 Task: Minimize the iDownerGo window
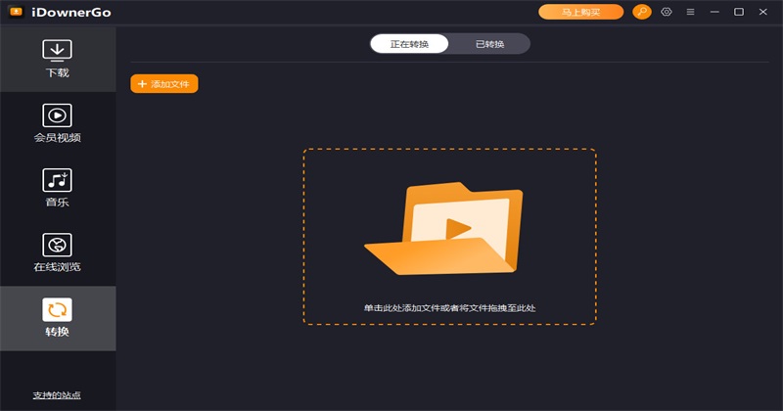click(714, 12)
